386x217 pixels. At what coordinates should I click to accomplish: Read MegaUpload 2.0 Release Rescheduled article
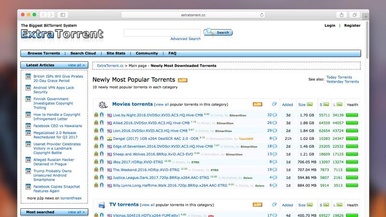[x=55, y=135]
